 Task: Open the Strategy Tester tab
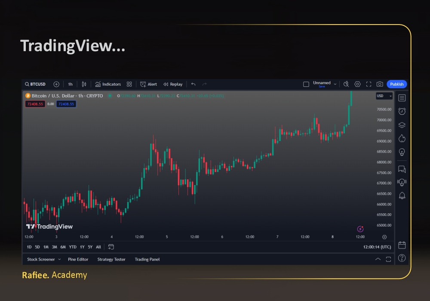pyautogui.click(x=111, y=259)
